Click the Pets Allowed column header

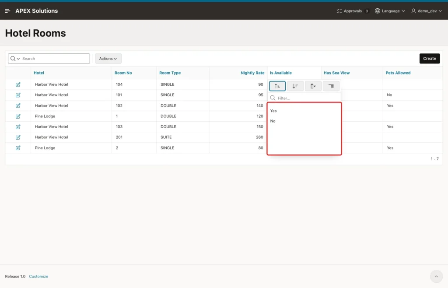click(x=398, y=73)
